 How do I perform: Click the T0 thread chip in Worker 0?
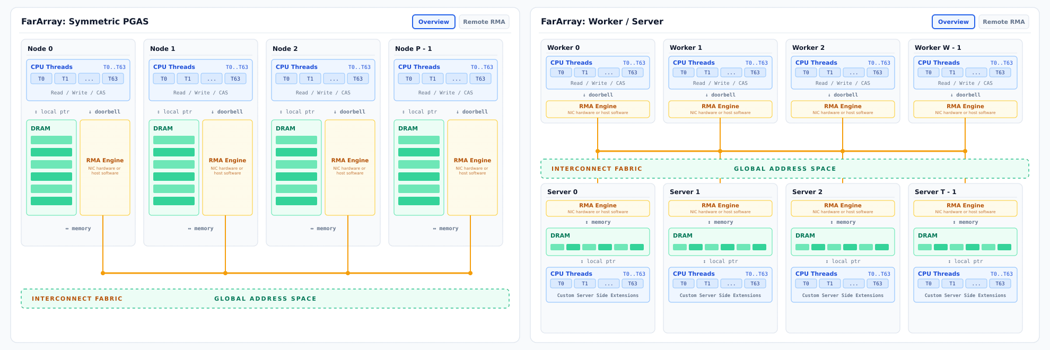[x=561, y=73]
